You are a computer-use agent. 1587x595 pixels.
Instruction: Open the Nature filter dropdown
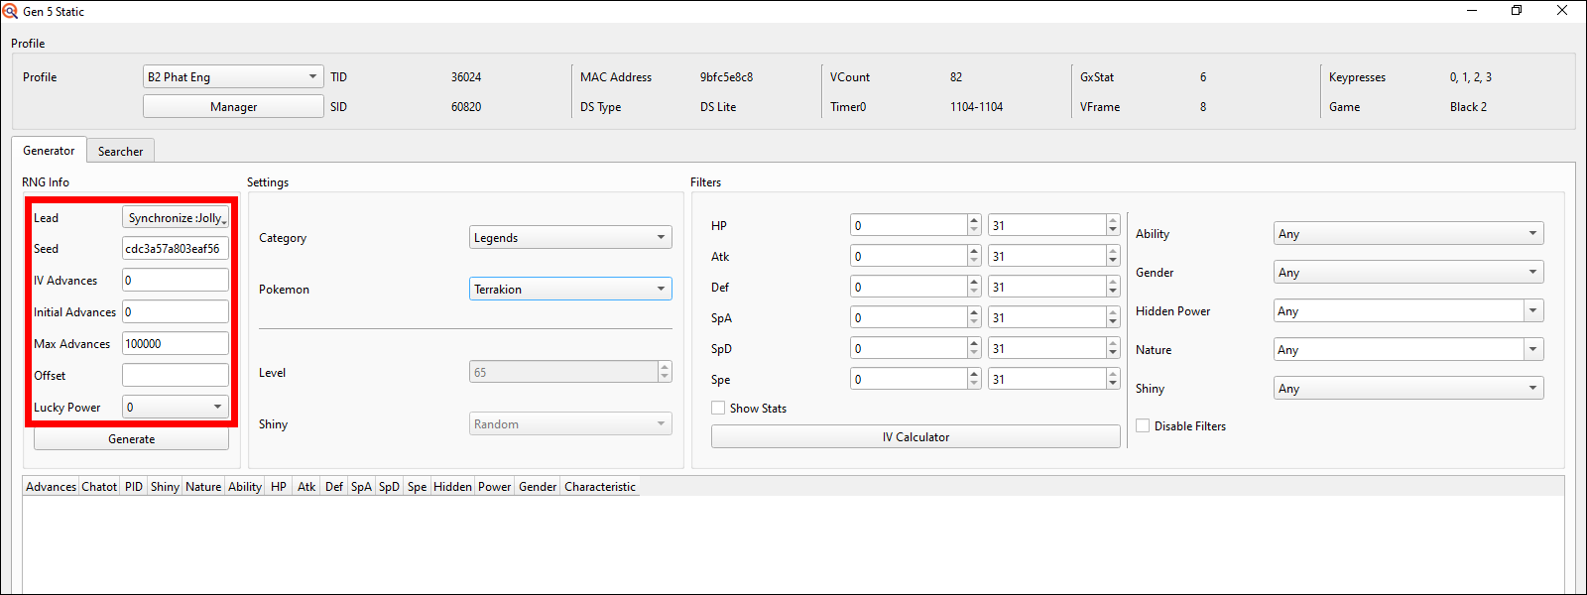1408,349
